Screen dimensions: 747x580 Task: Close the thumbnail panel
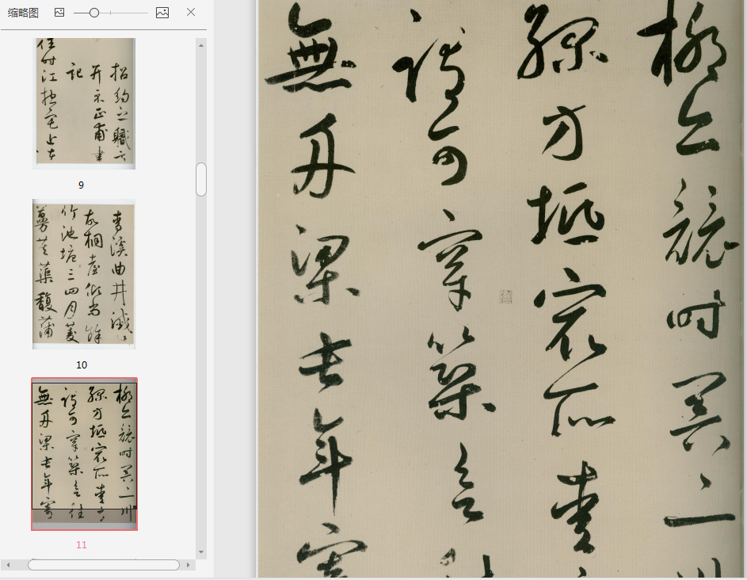point(191,12)
